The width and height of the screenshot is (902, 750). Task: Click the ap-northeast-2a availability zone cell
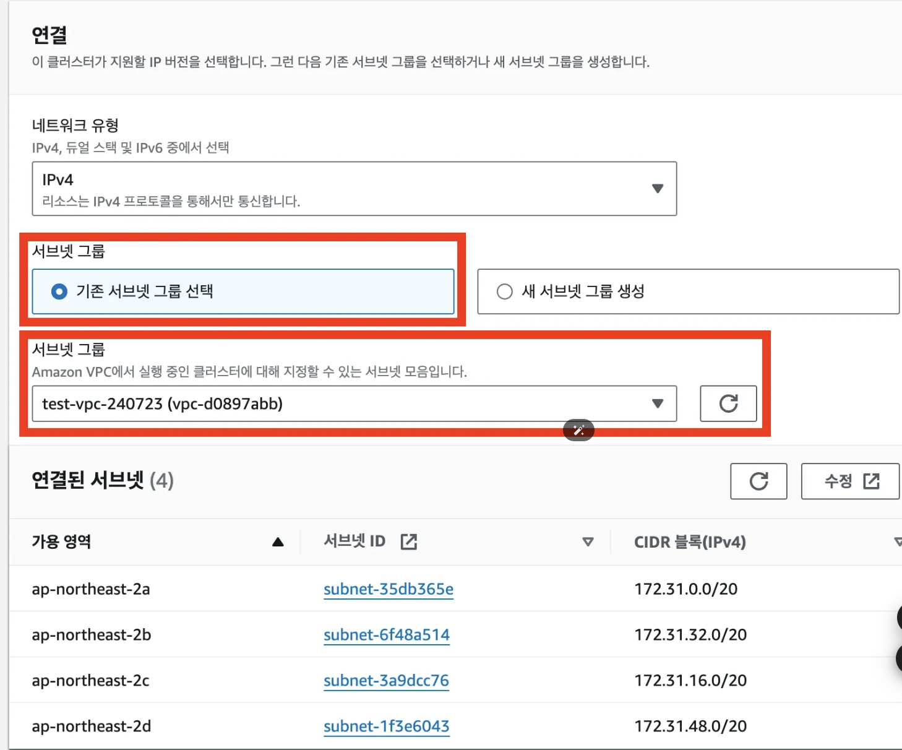(91, 589)
